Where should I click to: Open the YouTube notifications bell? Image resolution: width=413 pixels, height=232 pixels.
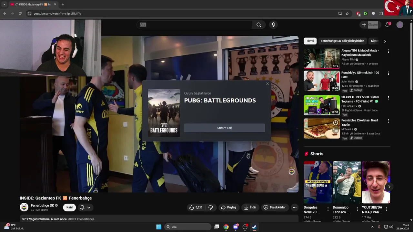[x=388, y=25]
